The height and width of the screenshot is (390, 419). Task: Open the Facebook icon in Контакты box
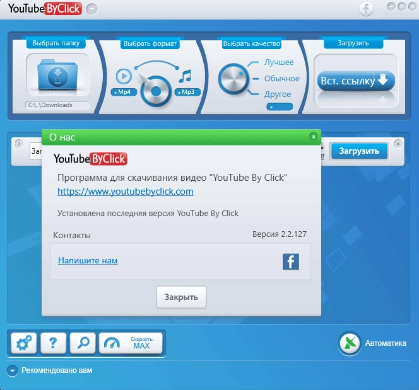tap(291, 261)
